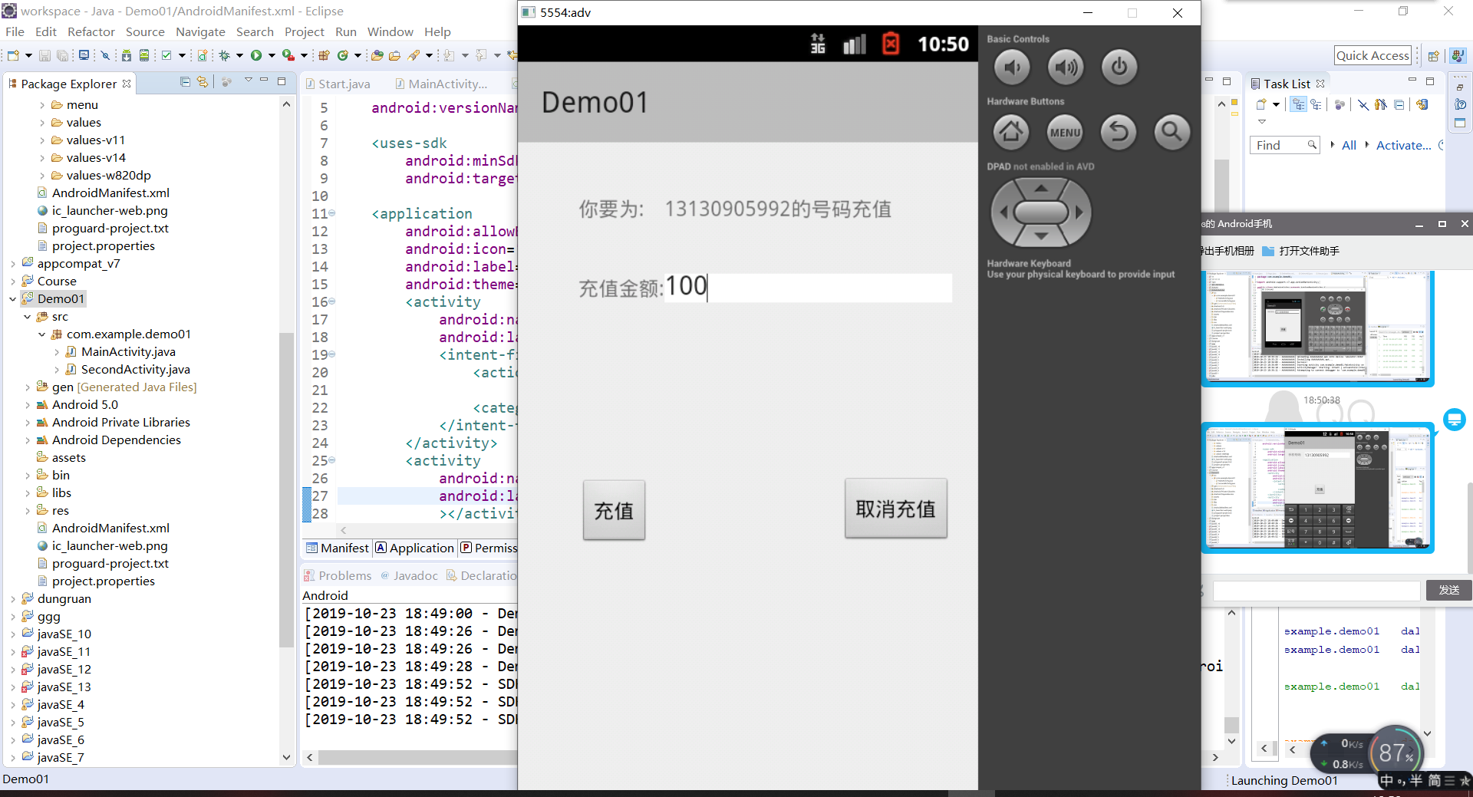Click the All link in Task List
Image resolution: width=1473 pixels, height=797 pixels.
1349,145
